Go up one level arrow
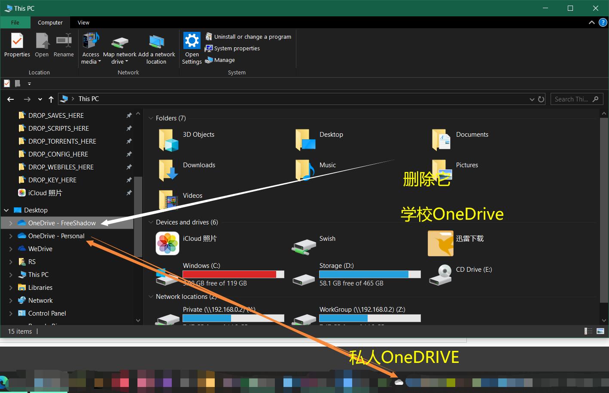 pyautogui.click(x=51, y=99)
